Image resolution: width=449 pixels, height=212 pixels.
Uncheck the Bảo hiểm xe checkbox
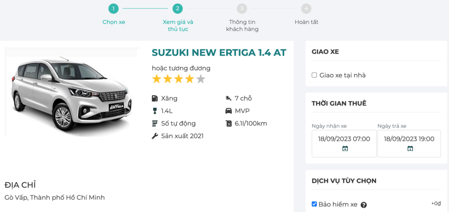point(314,204)
